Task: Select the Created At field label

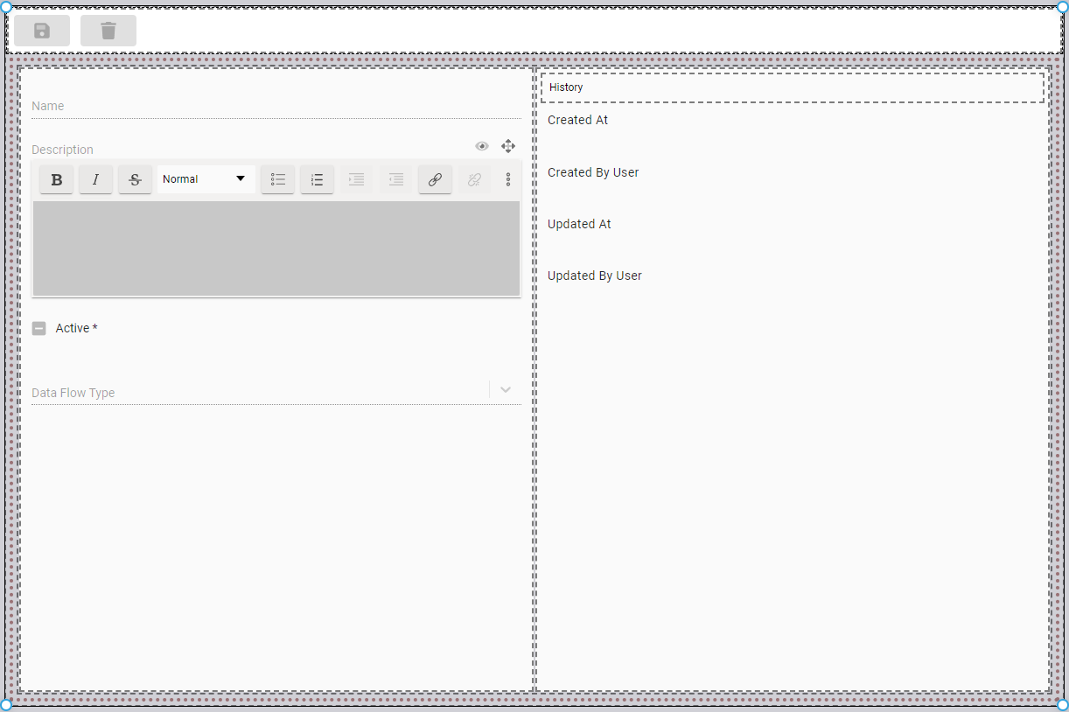Action: pos(578,120)
